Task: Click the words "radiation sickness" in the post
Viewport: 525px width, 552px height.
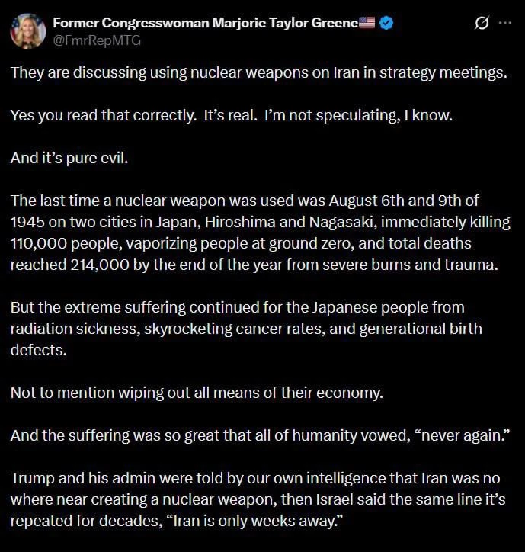Action: pos(75,329)
